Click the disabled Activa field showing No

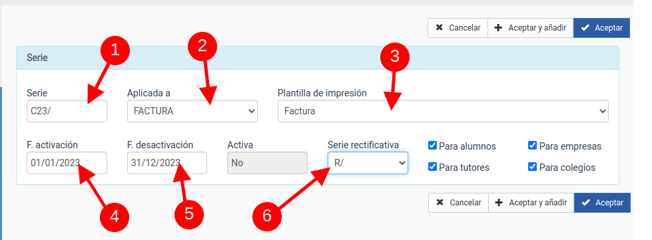[267, 163]
